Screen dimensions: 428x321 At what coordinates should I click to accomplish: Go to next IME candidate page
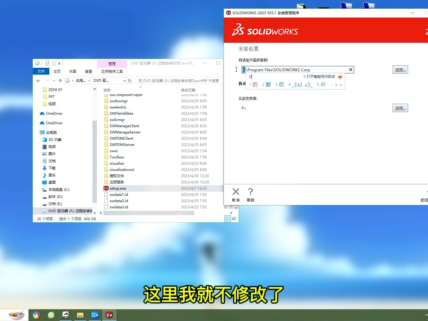pos(336,85)
